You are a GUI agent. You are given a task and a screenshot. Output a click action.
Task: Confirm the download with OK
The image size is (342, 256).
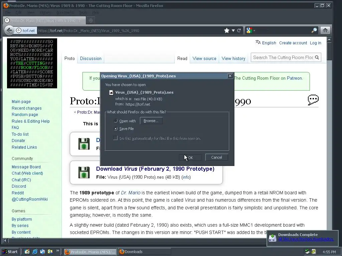(x=190, y=157)
